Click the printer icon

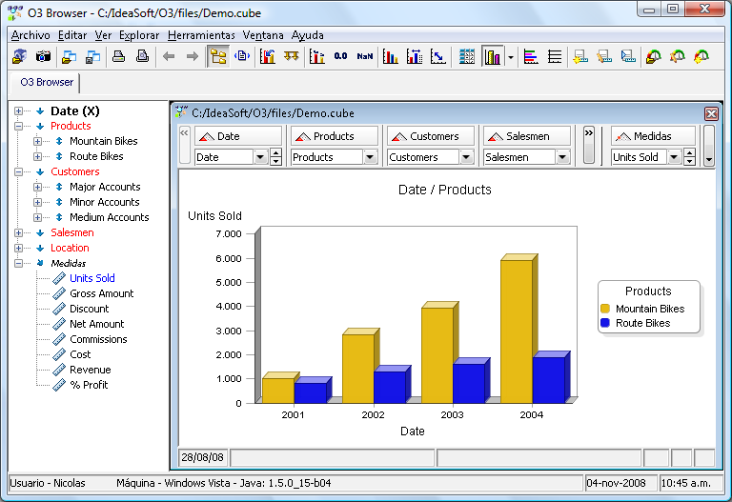click(118, 56)
